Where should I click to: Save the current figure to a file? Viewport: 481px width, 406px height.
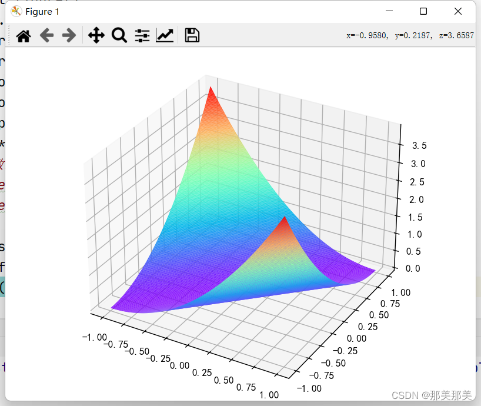191,35
